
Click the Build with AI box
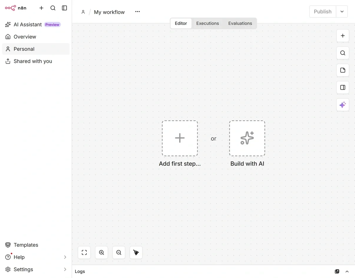coord(247,138)
